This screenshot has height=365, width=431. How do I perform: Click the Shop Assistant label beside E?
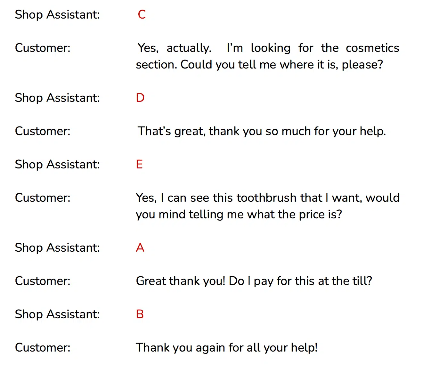tap(57, 165)
